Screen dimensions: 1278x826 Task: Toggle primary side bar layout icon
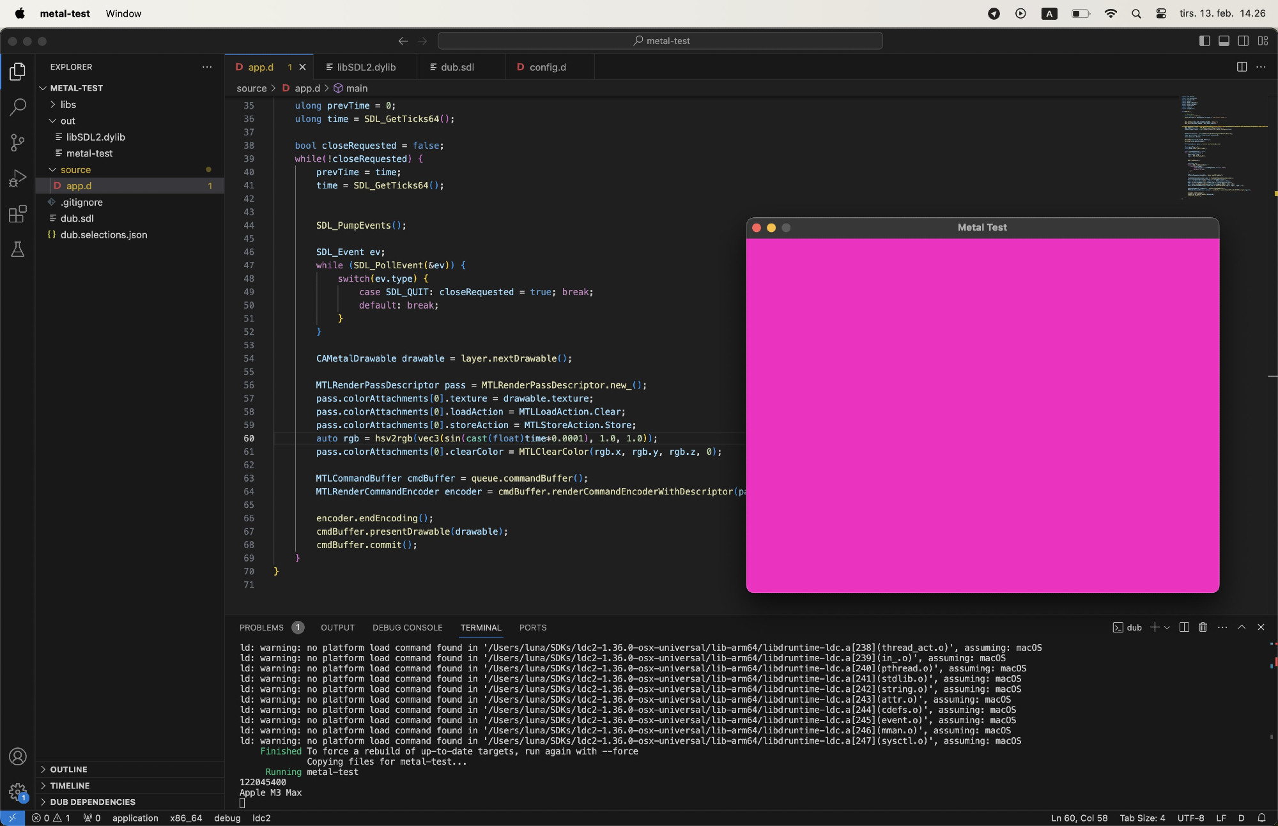point(1205,41)
